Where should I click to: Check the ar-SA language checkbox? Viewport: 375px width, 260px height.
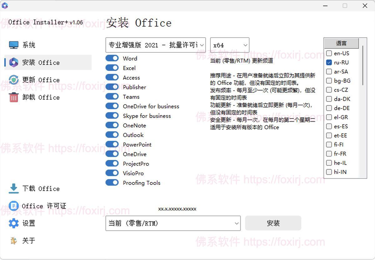coord(329,71)
